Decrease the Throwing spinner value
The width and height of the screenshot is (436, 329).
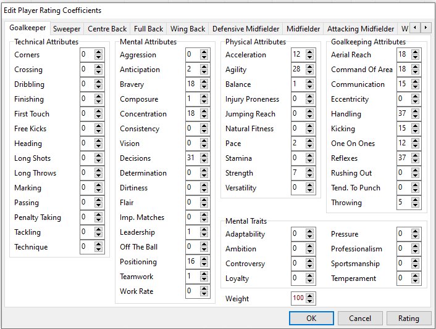(x=415, y=205)
